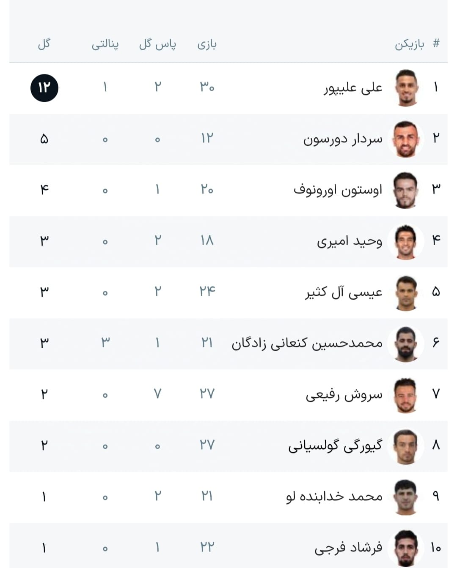Image resolution: width=457 pixels, height=568 pixels.
Task: Tap وحید امیری avatar image
Action: point(406,241)
